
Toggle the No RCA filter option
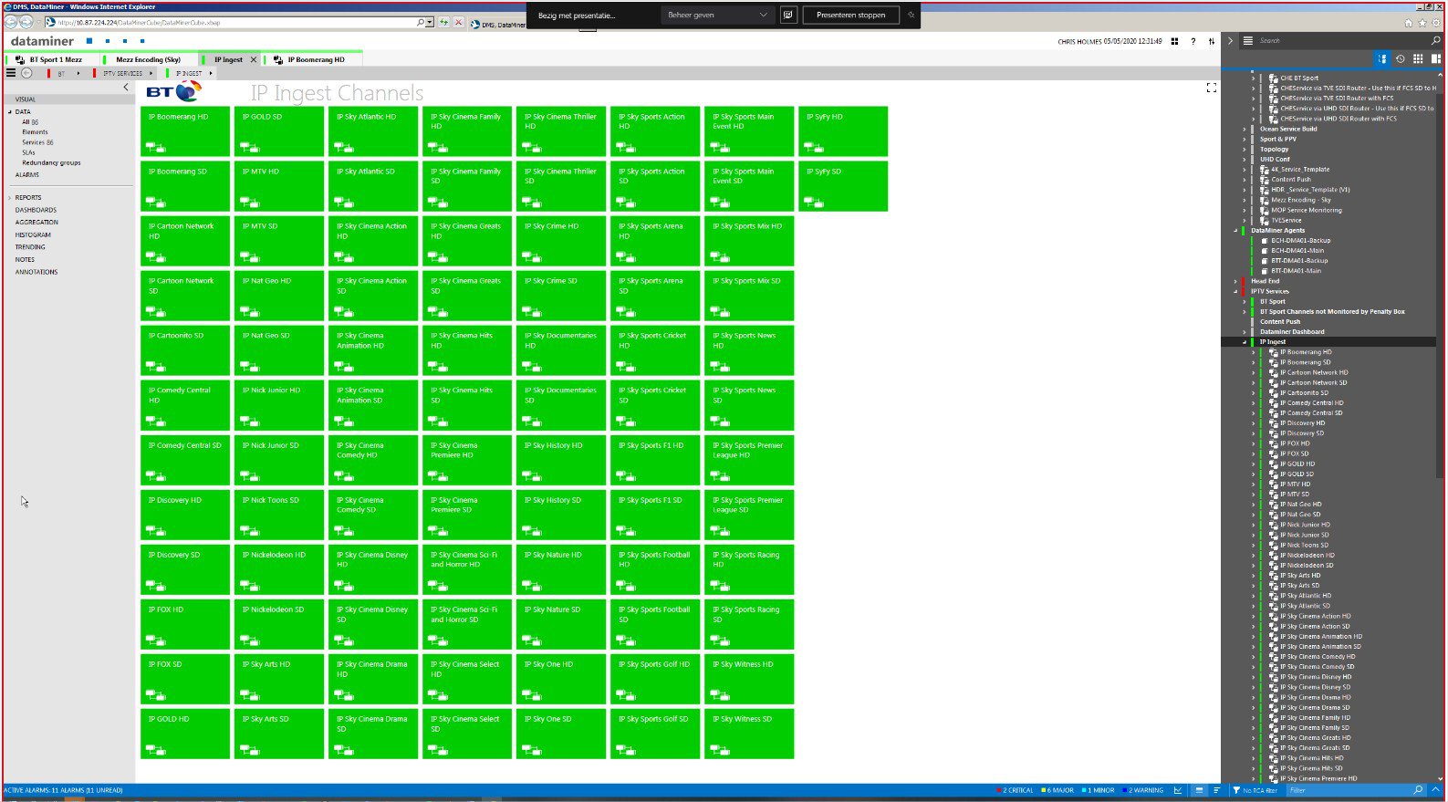click(x=1255, y=790)
